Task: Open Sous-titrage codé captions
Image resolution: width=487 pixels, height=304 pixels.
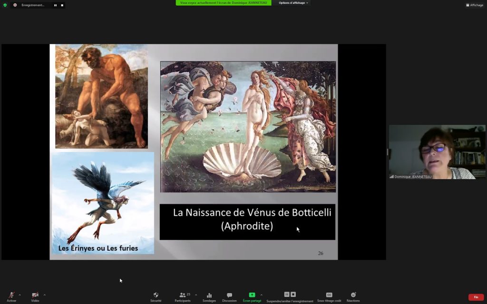Action: 329,297
